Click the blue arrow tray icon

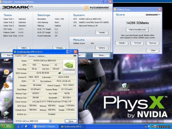click(149, 127)
